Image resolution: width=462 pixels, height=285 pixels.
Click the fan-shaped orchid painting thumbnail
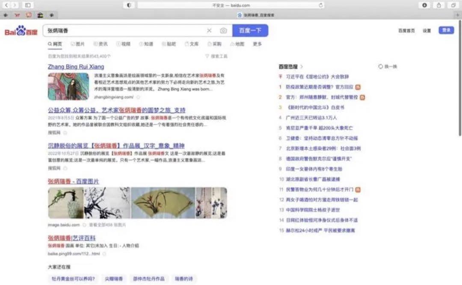point(163,203)
